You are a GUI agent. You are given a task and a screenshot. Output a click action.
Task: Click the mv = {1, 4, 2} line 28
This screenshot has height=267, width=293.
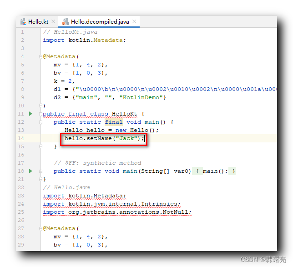(81, 237)
